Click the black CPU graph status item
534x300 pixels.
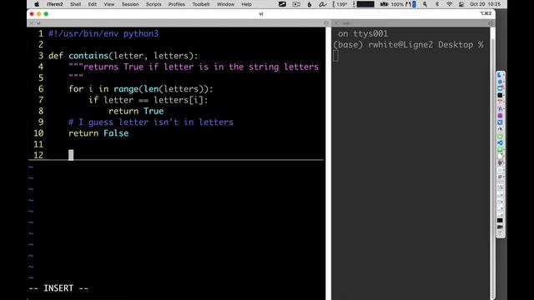click(x=365, y=4)
